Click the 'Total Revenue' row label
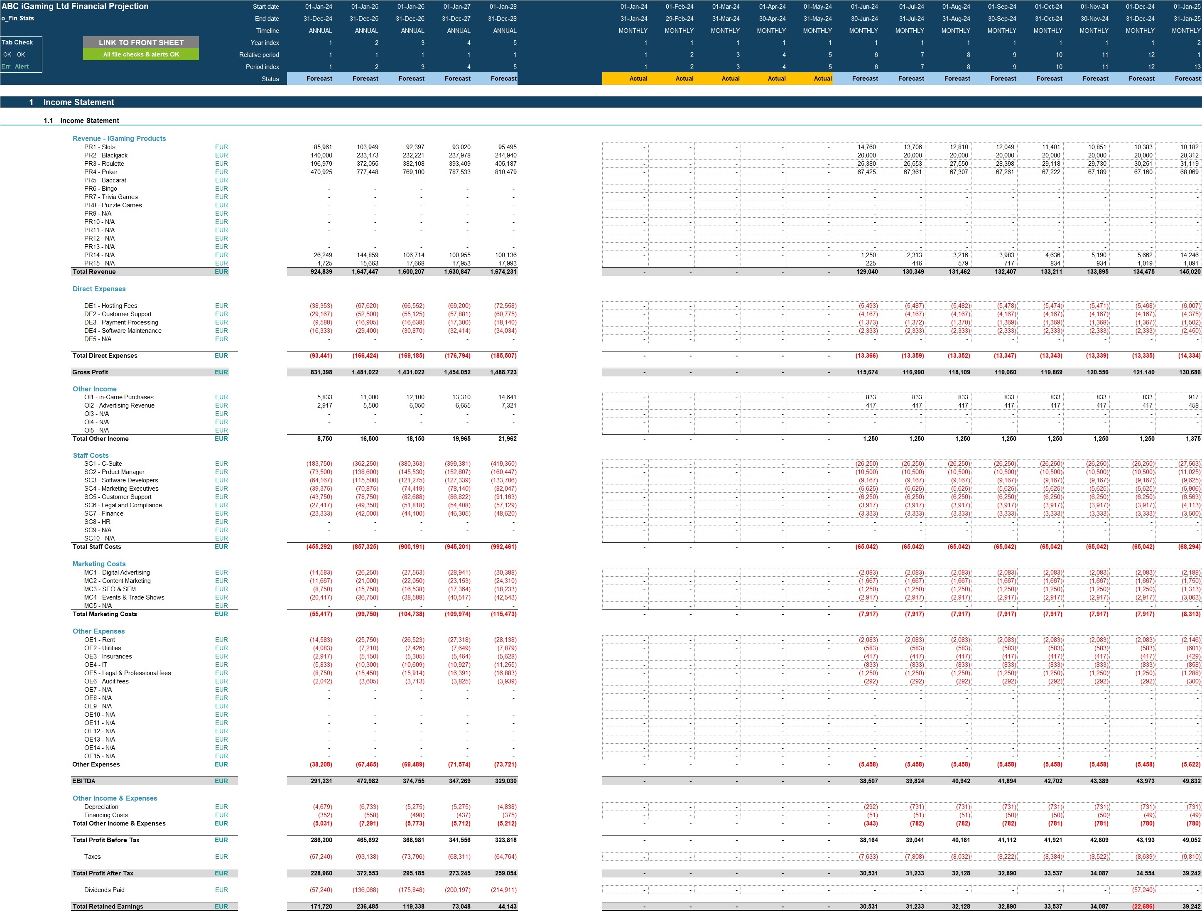Screen dimensions: 1202x919 pyautogui.click(x=95, y=271)
